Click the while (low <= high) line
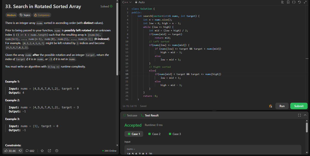Screen dimensions: 310x156 click(x=158, y=27)
